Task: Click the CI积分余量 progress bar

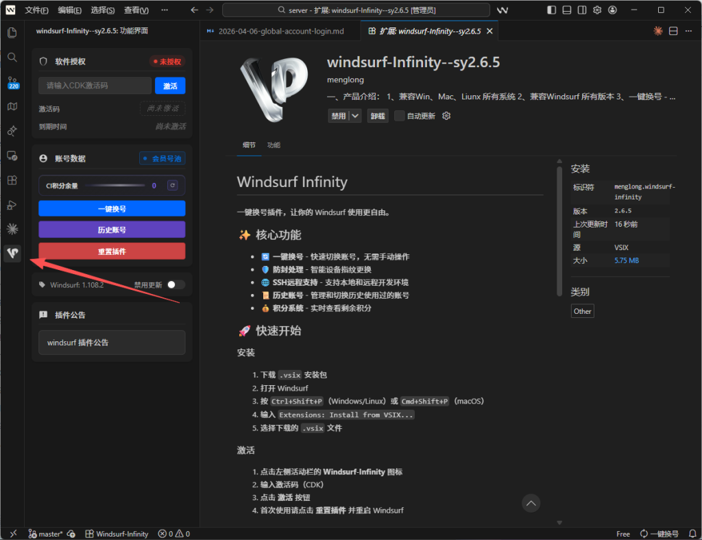Action: [114, 185]
